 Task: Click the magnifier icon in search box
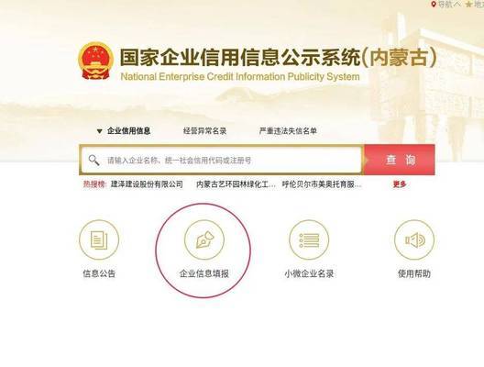click(93, 160)
